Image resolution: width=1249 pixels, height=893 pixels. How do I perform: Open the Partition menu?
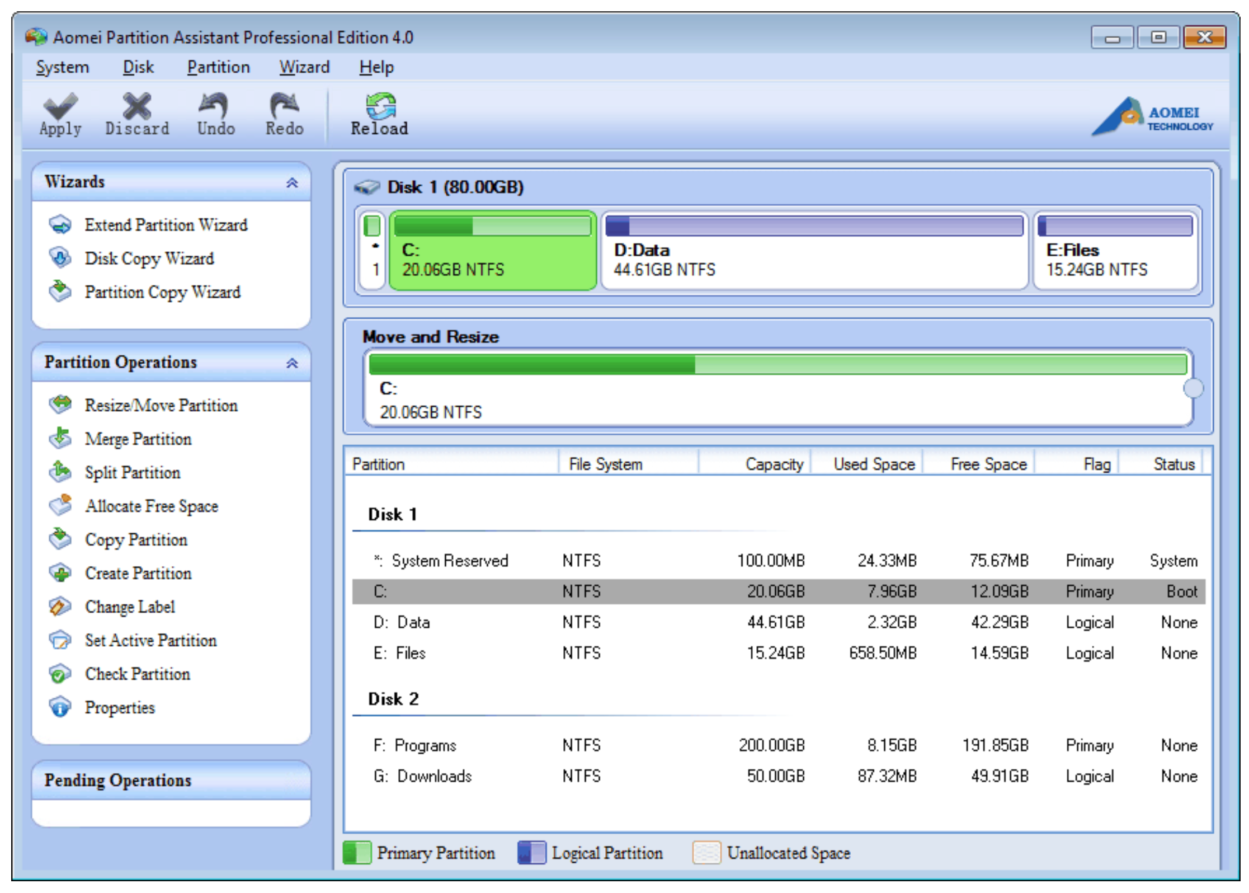[x=218, y=67]
